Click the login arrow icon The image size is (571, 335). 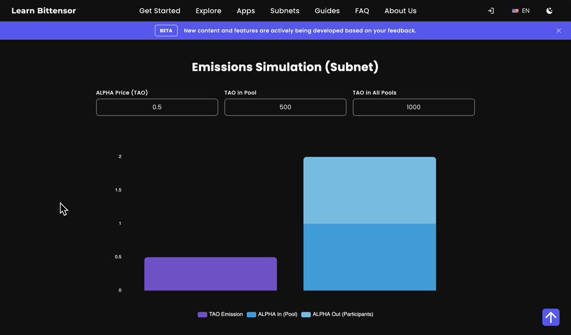491,10
